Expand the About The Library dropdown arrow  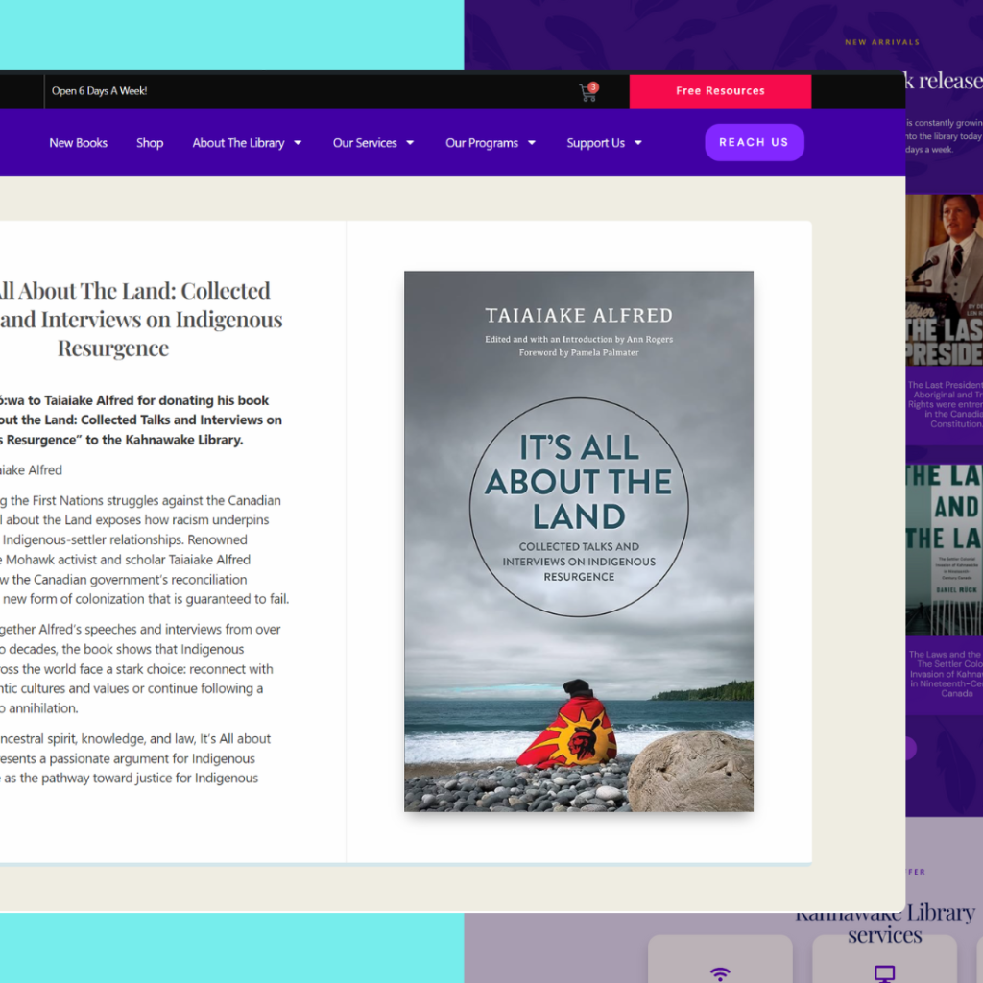coord(298,143)
